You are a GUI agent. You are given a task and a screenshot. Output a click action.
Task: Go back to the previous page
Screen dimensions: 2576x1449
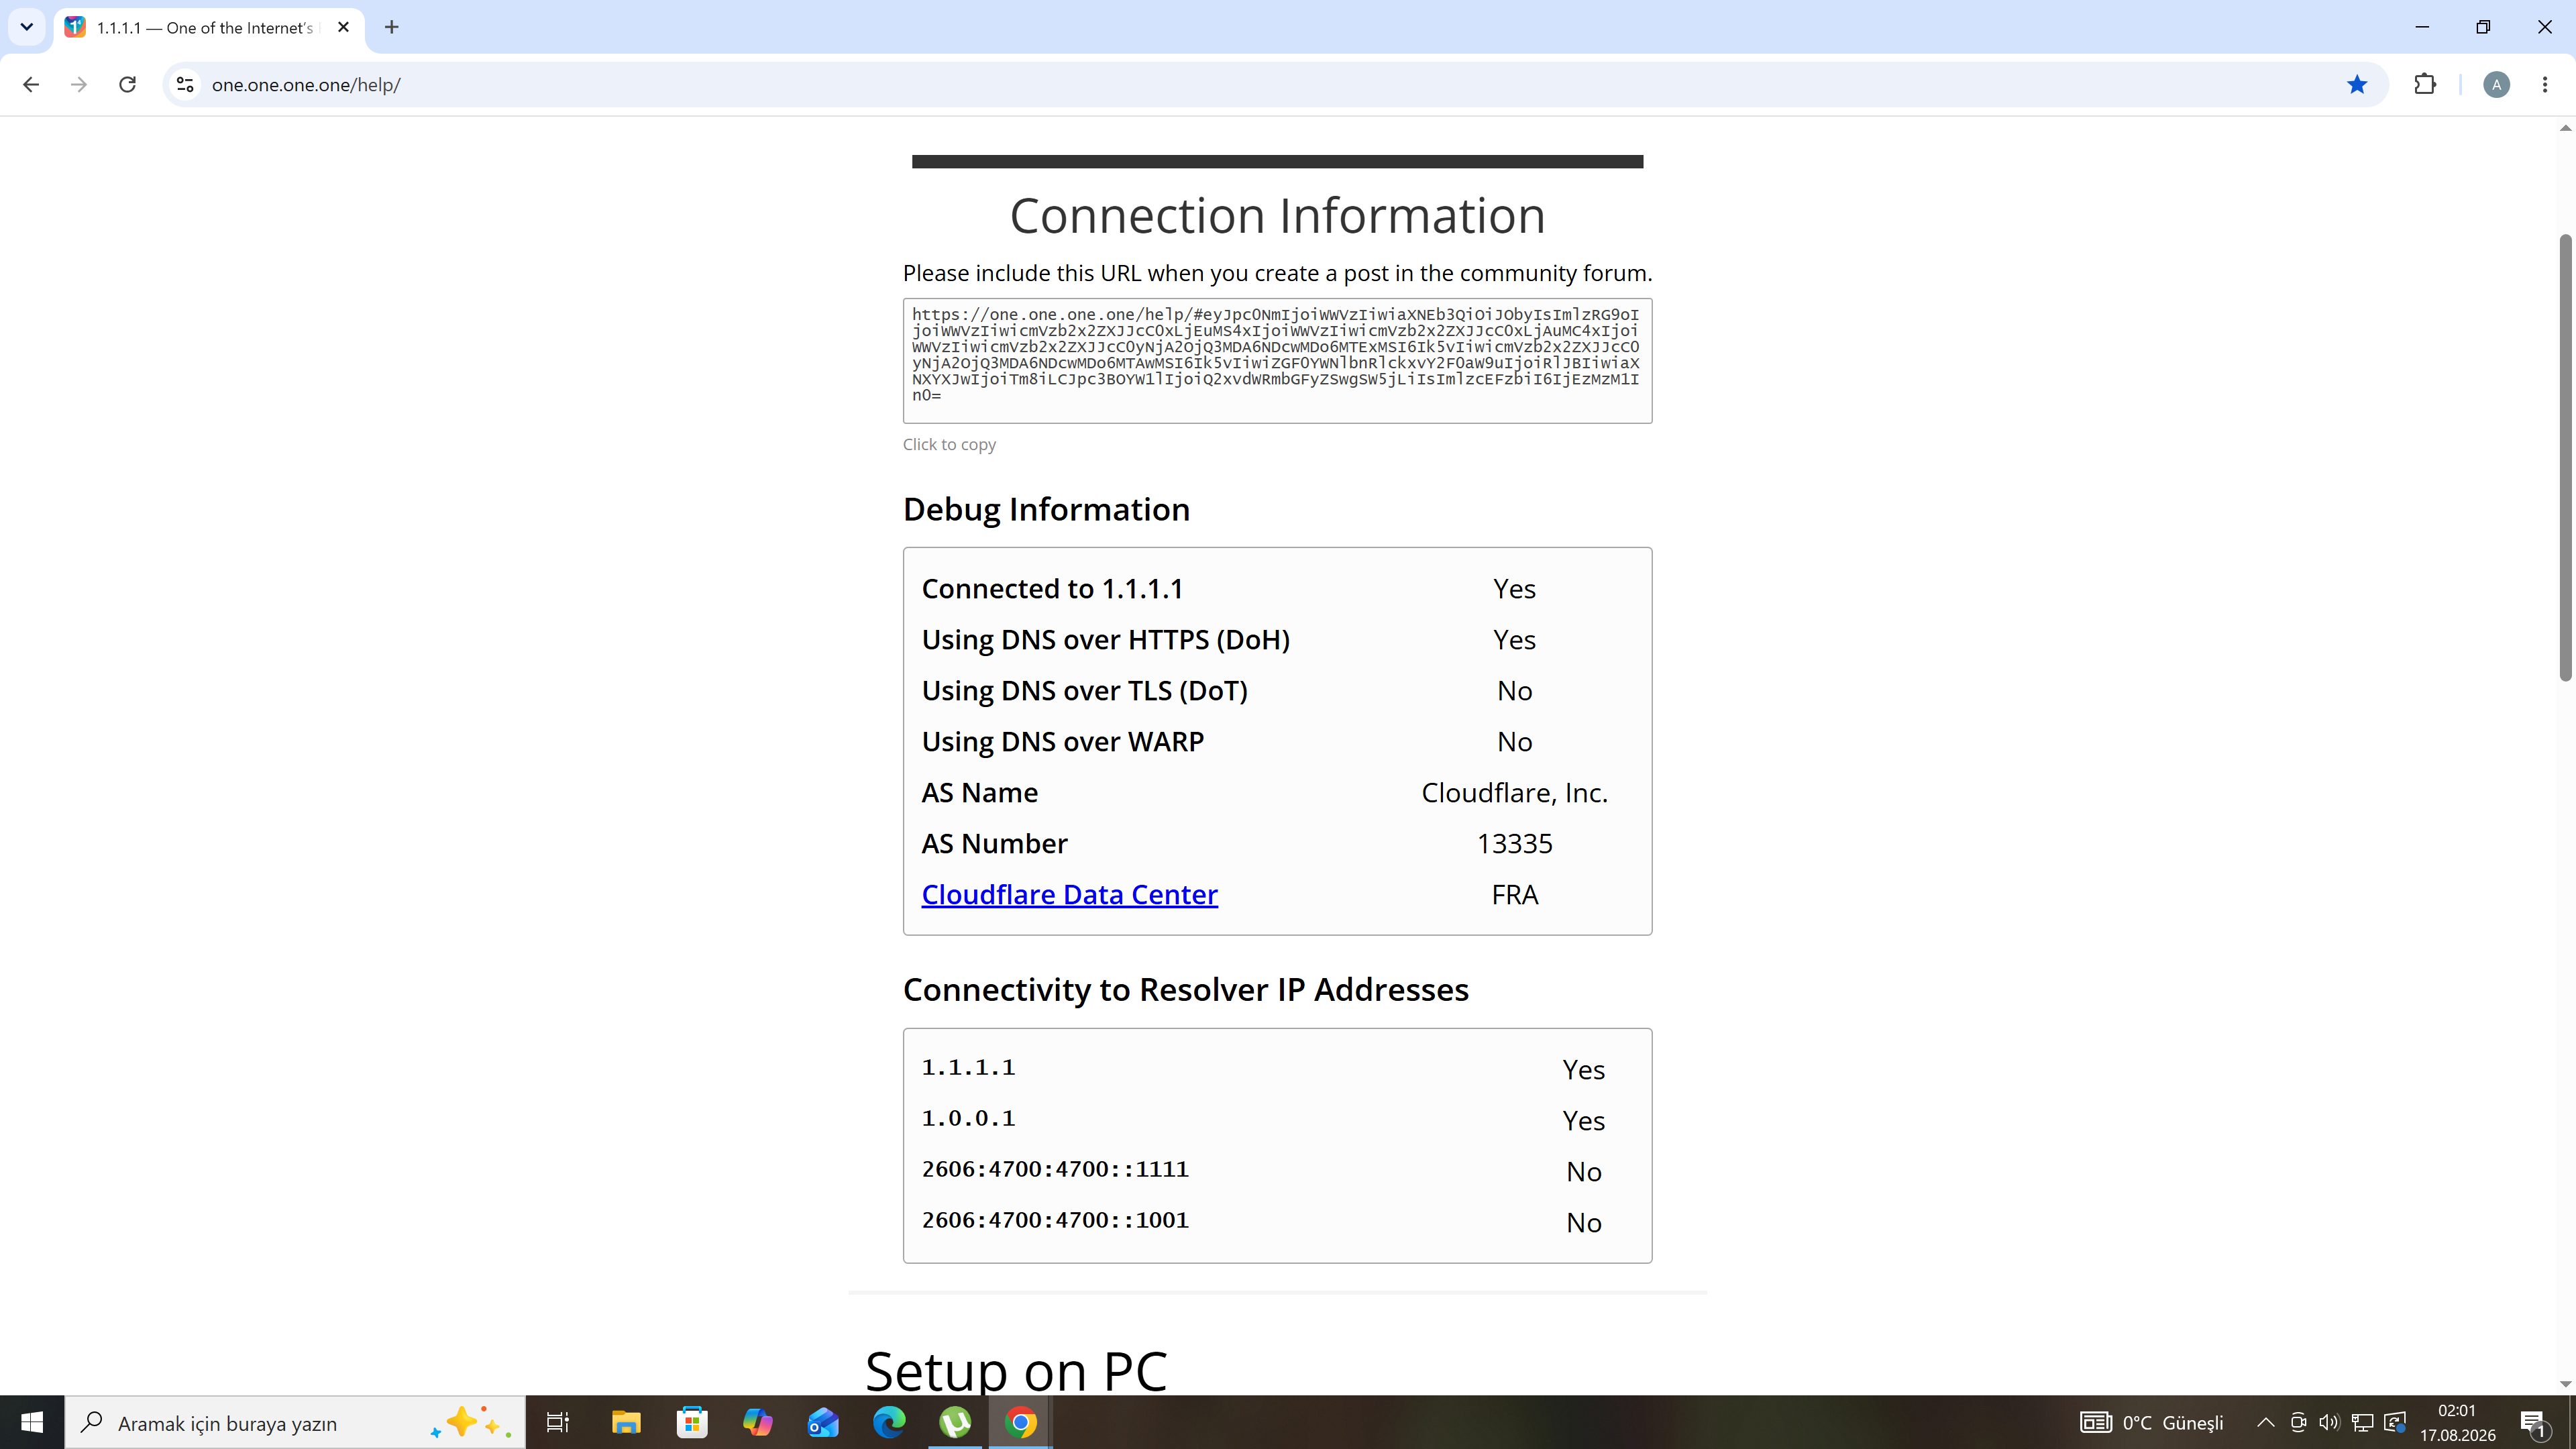point(31,85)
